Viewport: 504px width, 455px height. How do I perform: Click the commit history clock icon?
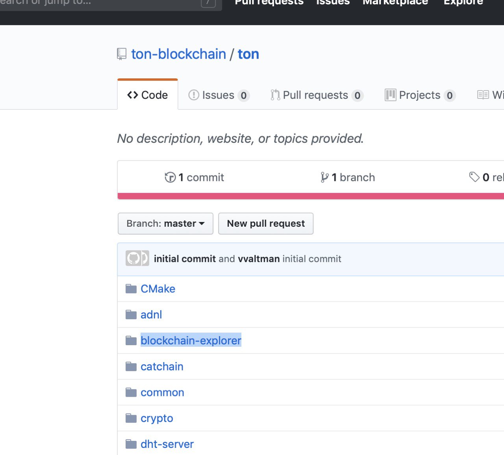coord(170,178)
